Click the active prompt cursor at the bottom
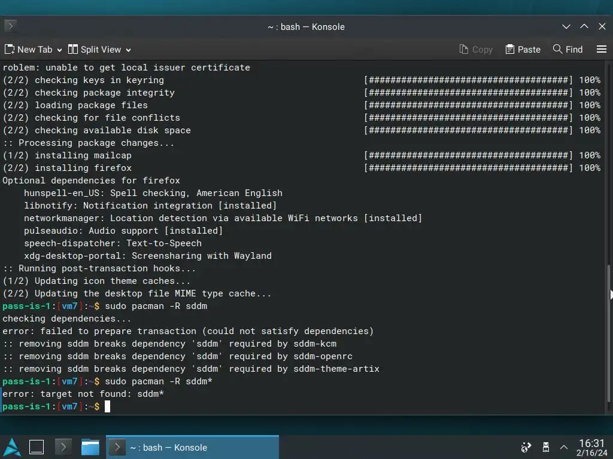Screen dimensions: 613x459 tap(108, 406)
